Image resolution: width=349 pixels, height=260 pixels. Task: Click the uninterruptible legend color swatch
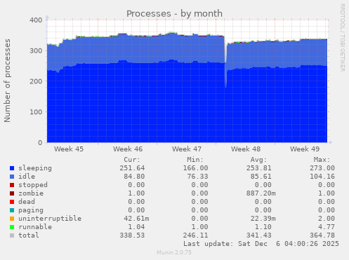12,219
